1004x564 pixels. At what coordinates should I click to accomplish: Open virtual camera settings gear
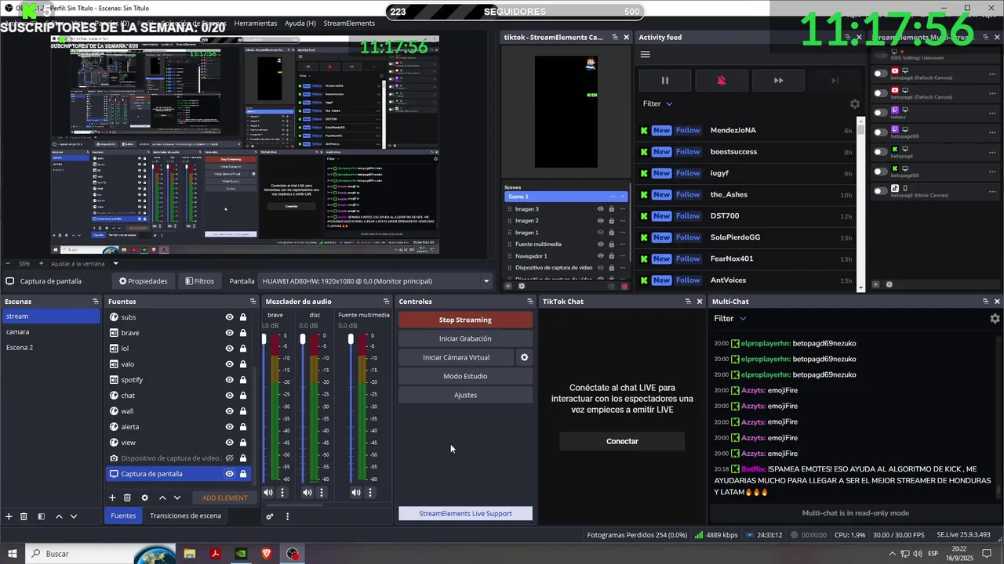point(525,357)
